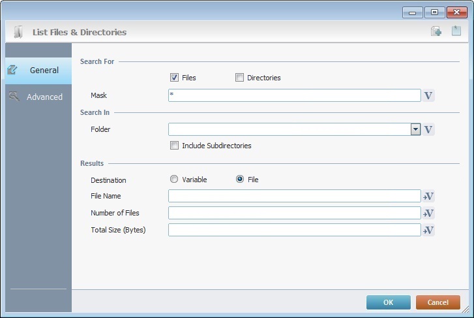Viewport: 474px width, 318px height.
Task: Click the pinned note icon in the header
Action: click(x=456, y=31)
